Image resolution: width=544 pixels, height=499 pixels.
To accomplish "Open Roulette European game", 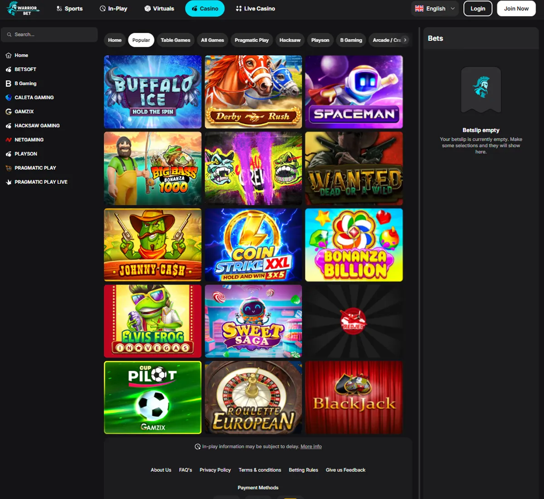I will (253, 397).
